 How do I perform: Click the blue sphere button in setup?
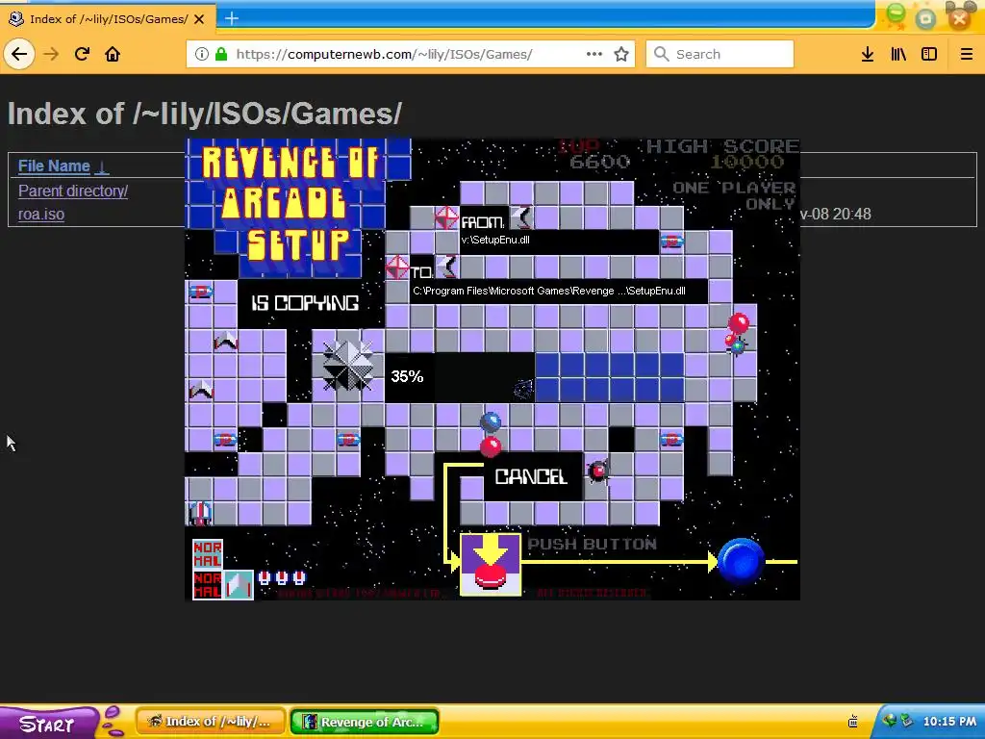[x=741, y=561]
